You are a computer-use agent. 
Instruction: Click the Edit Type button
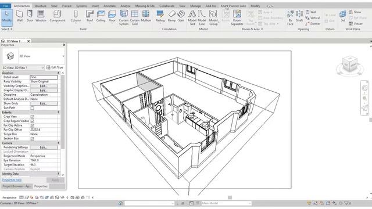[x=55, y=67]
